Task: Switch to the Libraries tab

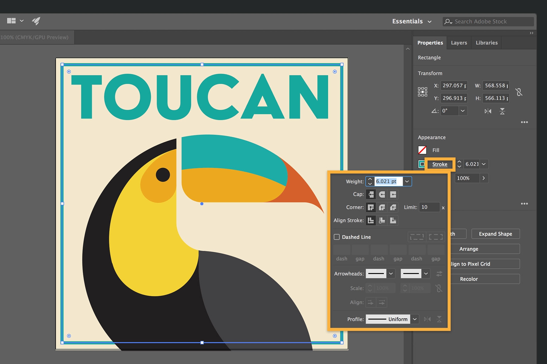Action: click(x=487, y=43)
